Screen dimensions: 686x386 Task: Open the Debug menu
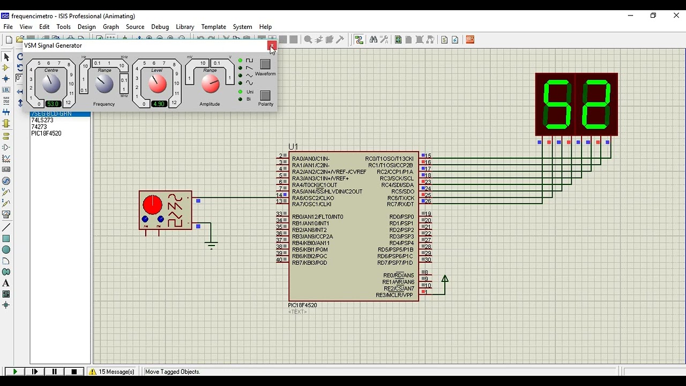coord(160,27)
